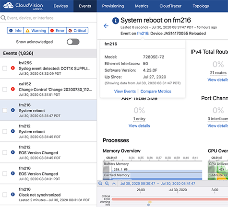The image size is (228, 207).
Task: Click the CPU Utilization chart
Action: coord(218,167)
